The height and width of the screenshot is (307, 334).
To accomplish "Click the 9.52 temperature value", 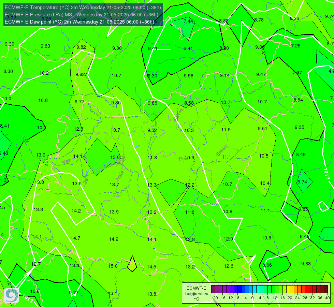I will [152, 130].
